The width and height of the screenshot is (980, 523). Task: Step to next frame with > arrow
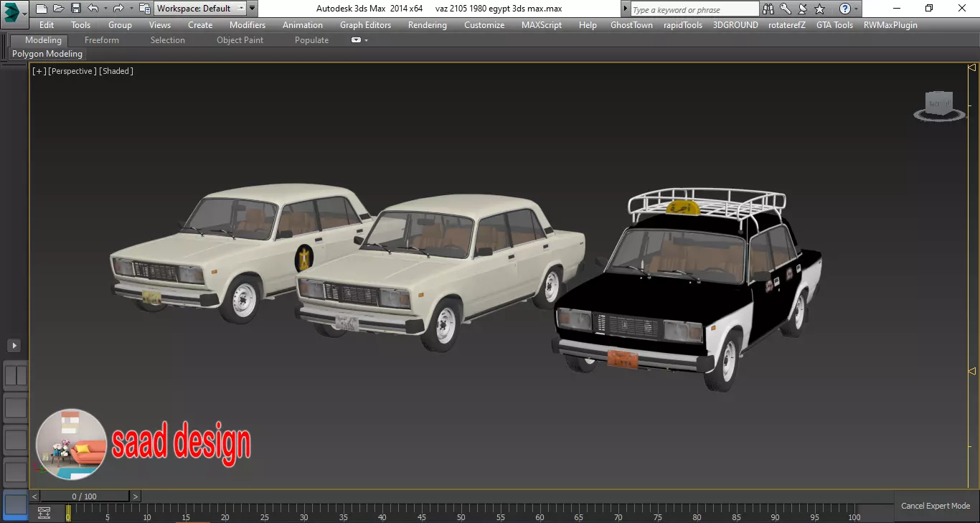click(136, 496)
